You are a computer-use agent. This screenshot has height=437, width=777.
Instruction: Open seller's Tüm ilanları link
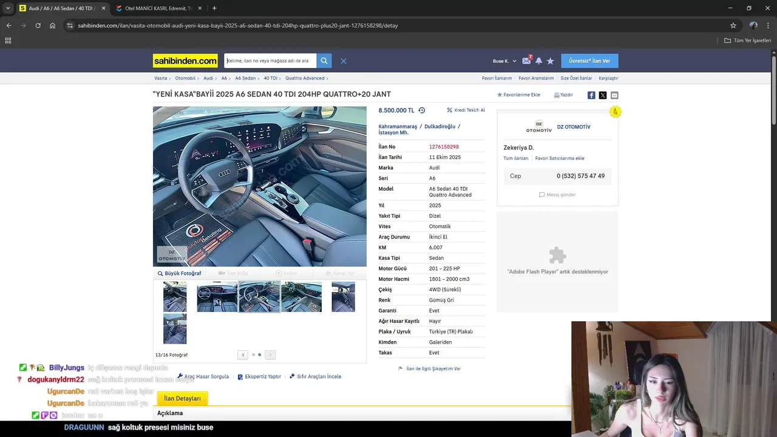(x=516, y=158)
